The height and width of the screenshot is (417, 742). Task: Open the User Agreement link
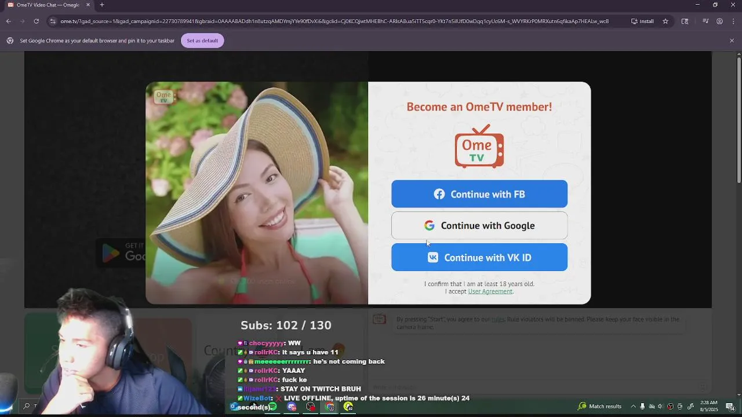click(490, 291)
